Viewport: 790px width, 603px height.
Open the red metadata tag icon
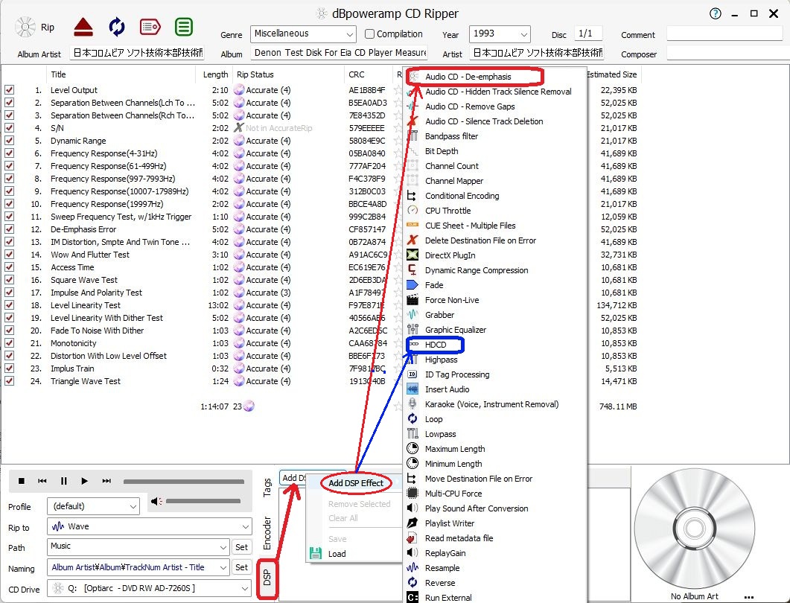150,28
